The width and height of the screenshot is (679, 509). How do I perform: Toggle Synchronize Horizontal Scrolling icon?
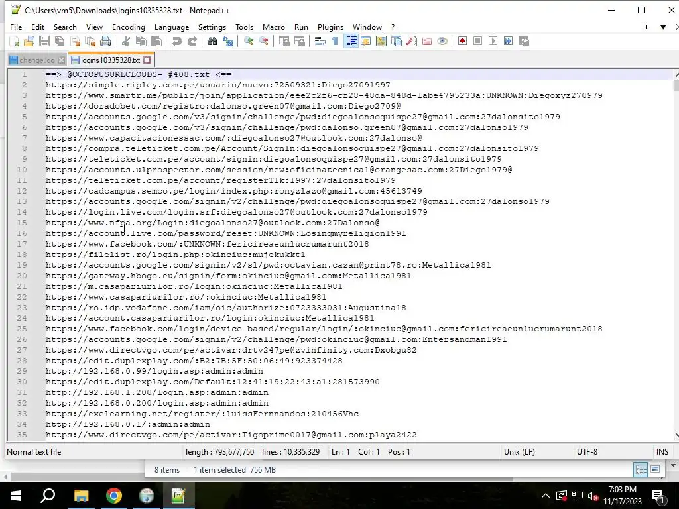click(x=299, y=41)
